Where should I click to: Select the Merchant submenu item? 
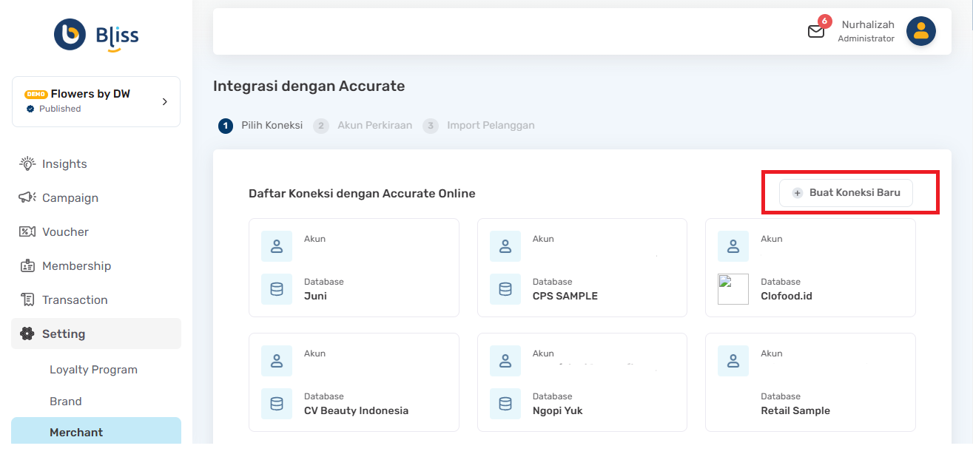(96, 431)
